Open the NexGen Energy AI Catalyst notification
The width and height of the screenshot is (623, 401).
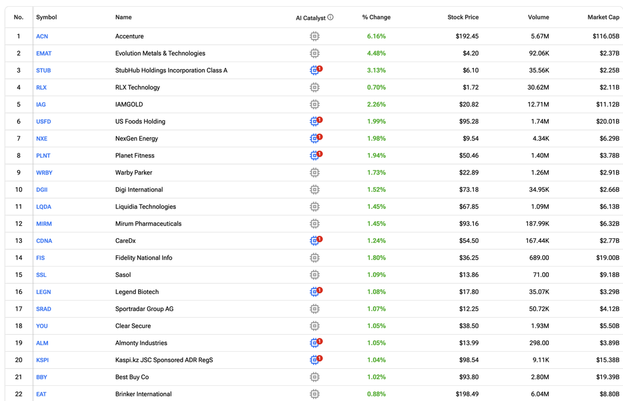pos(316,138)
